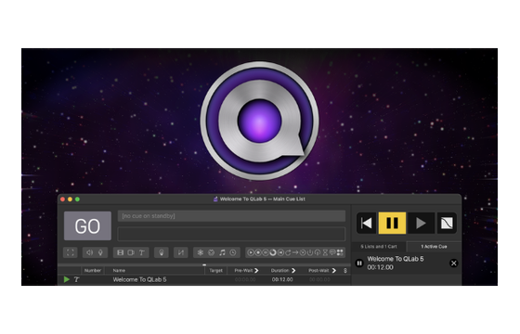Click the Text cue type icon in row
Screen dimensions: 520x334
[x=76, y=279]
